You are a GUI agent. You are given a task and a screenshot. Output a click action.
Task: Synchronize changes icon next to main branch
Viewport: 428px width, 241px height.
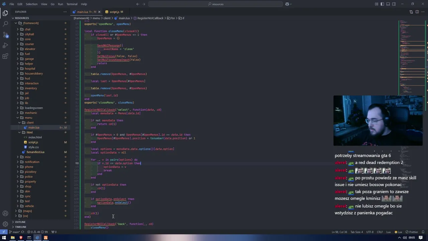(23, 232)
